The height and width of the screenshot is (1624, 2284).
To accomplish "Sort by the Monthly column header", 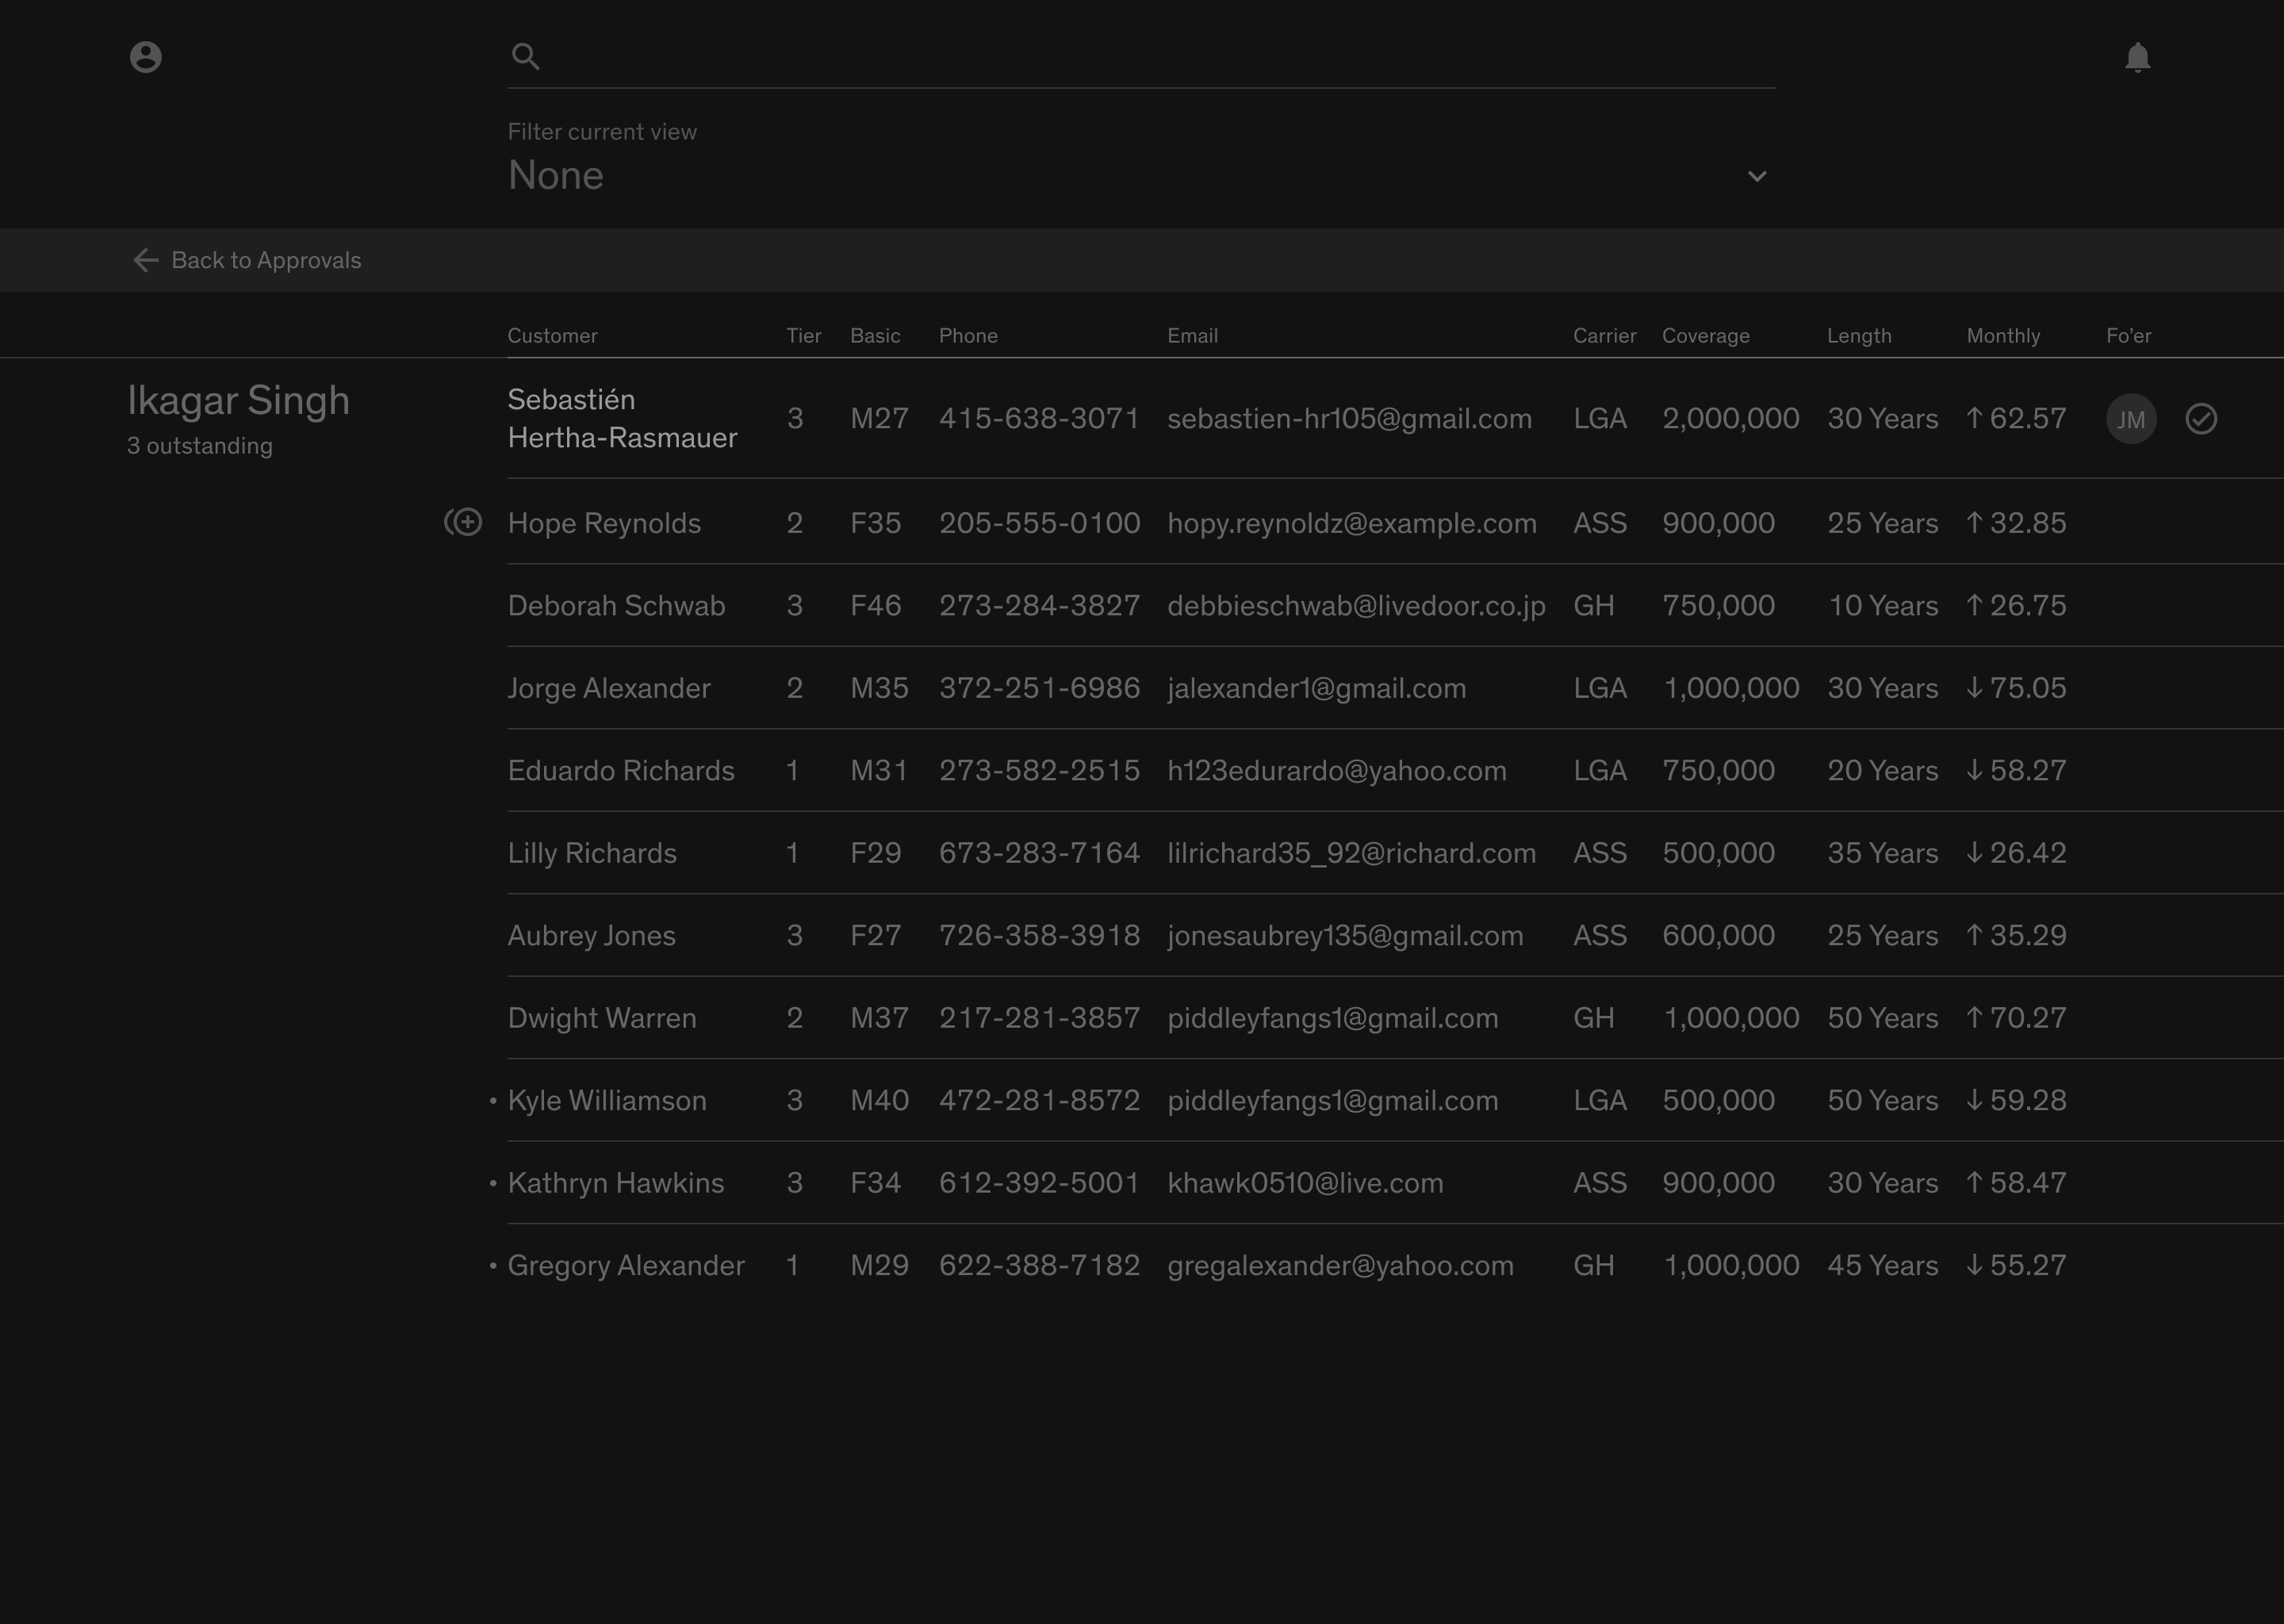I will point(2003,336).
